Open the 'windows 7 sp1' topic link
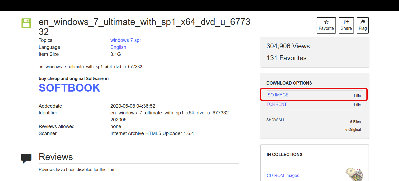The width and height of the screenshot is (399, 181). tap(126, 40)
